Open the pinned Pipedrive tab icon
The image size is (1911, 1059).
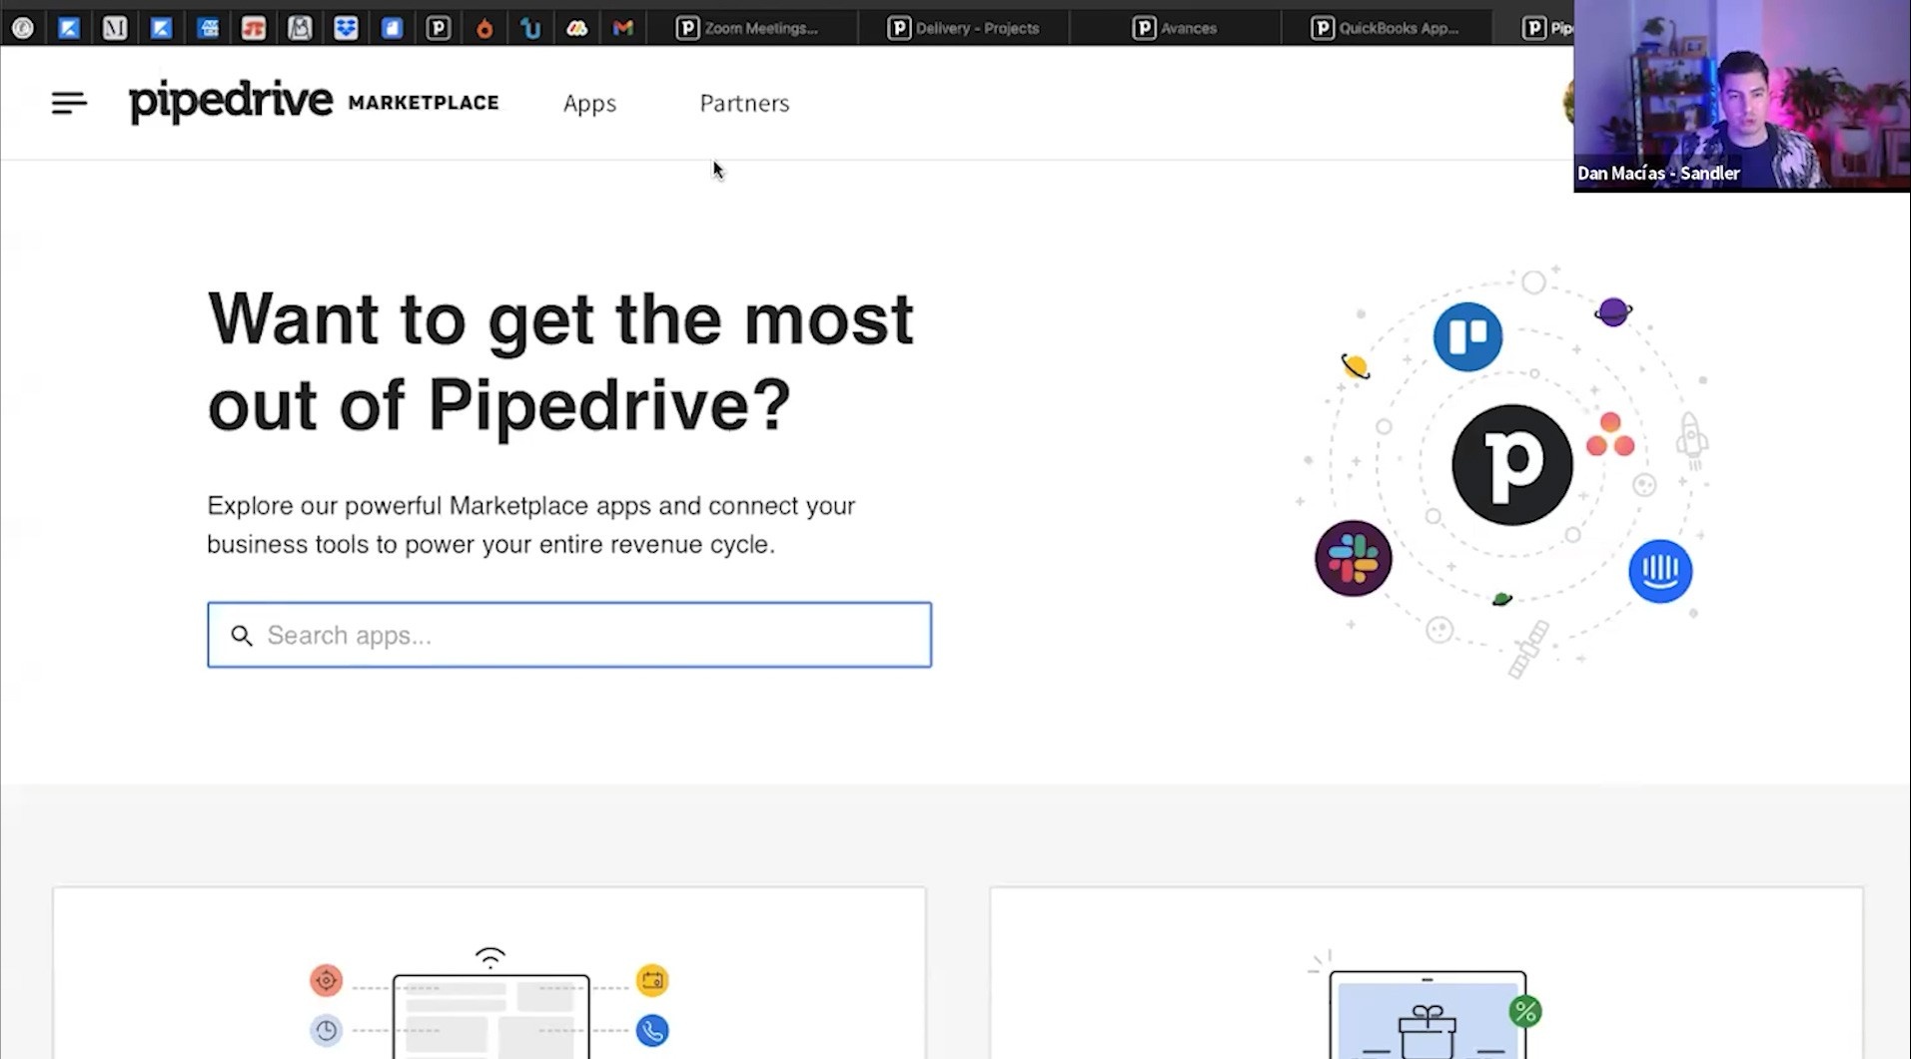click(x=439, y=28)
